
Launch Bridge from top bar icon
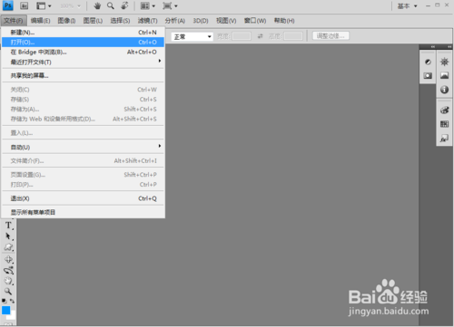(24, 5)
